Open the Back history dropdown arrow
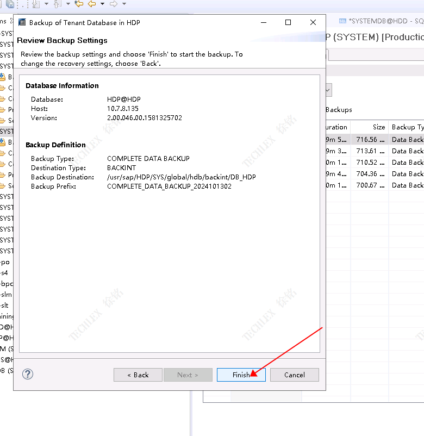The image size is (424, 436). 102,4
